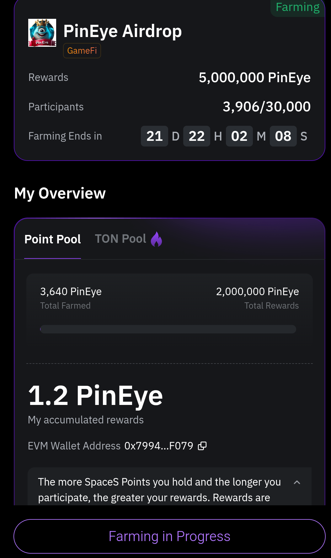Click the PinEye Airdrop logo image
The width and height of the screenshot is (331, 558).
click(42, 33)
